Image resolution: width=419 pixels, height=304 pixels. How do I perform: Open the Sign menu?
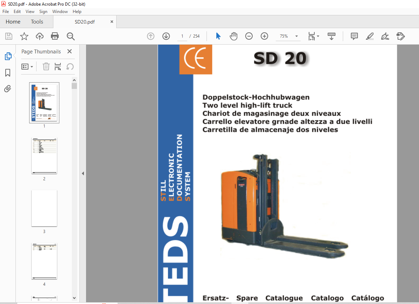click(x=43, y=12)
